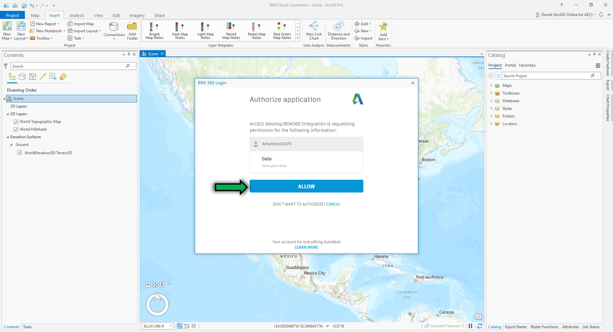Click the Add Item favorites star

click(383, 27)
